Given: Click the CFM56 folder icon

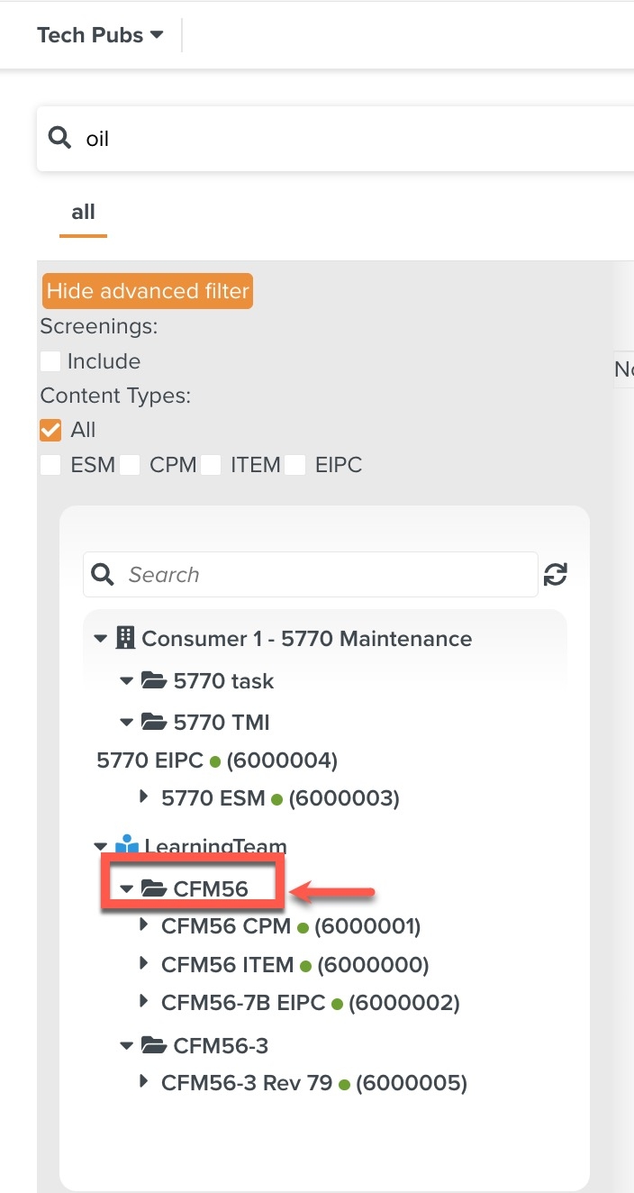Looking at the screenshot, I should [155, 889].
